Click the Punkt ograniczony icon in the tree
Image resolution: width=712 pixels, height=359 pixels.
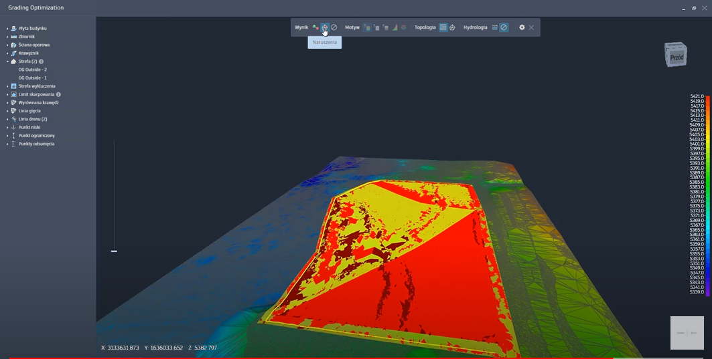(13, 136)
